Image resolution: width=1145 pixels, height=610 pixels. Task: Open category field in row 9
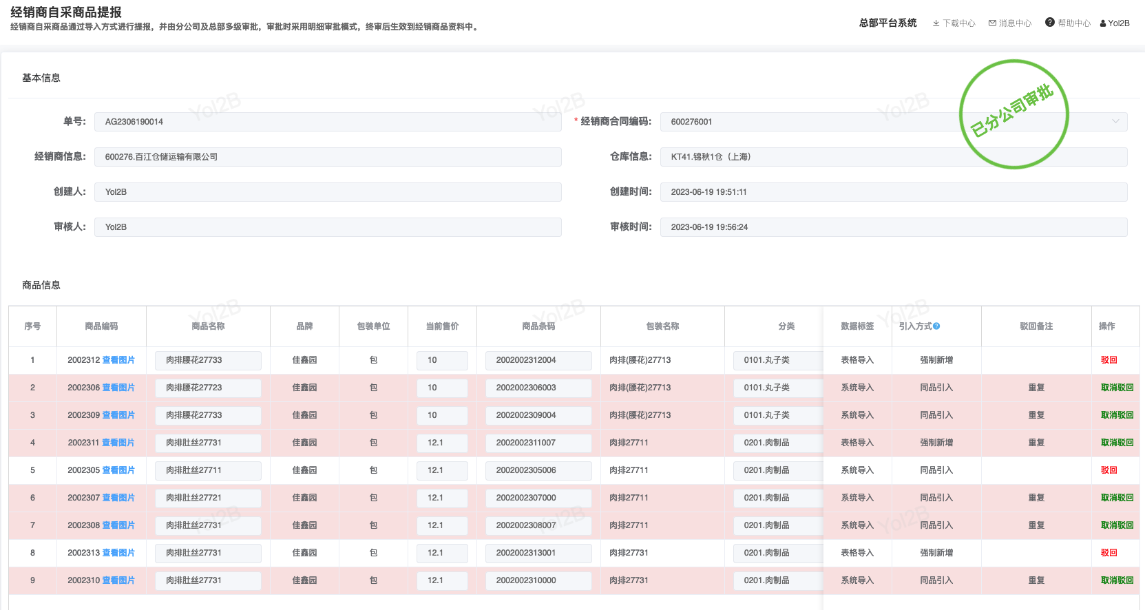(x=778, y=580)
